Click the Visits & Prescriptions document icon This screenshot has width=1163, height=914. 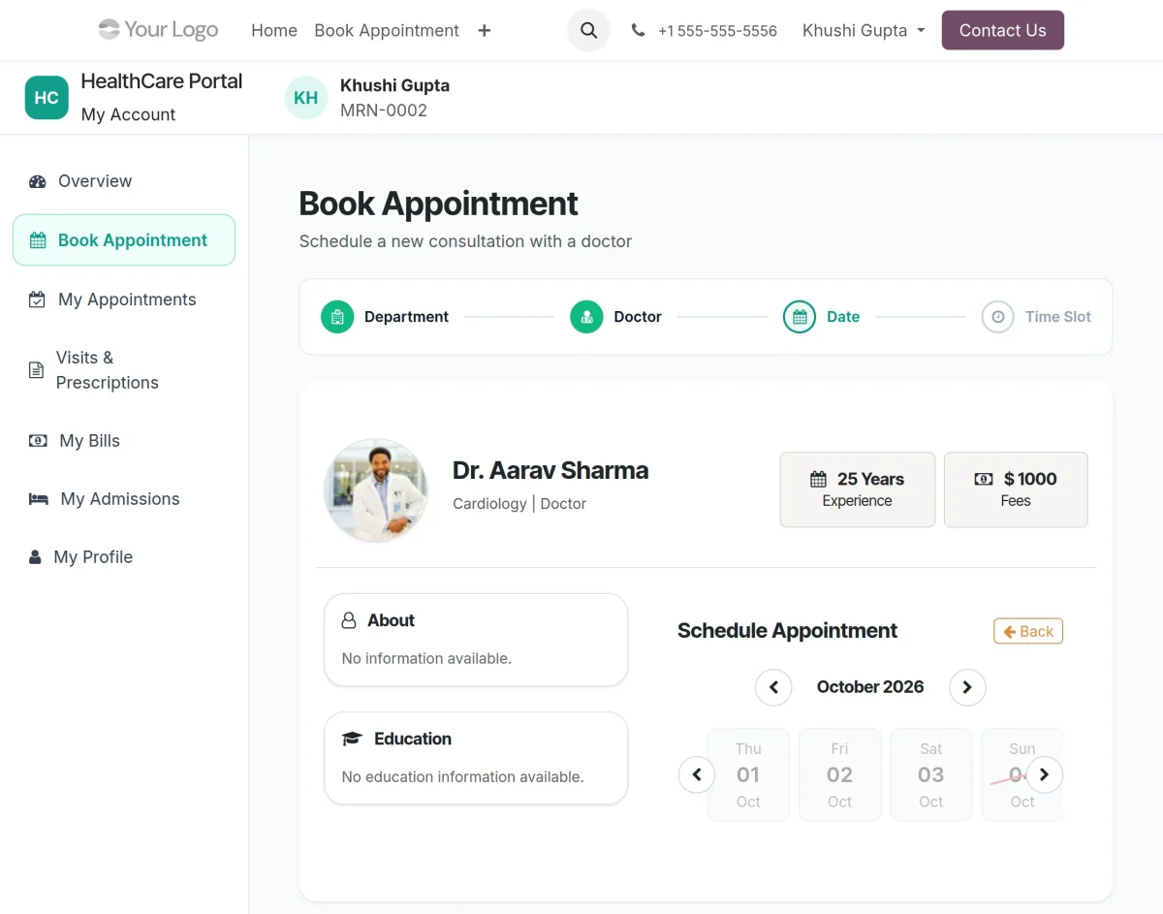coord(36,370)
